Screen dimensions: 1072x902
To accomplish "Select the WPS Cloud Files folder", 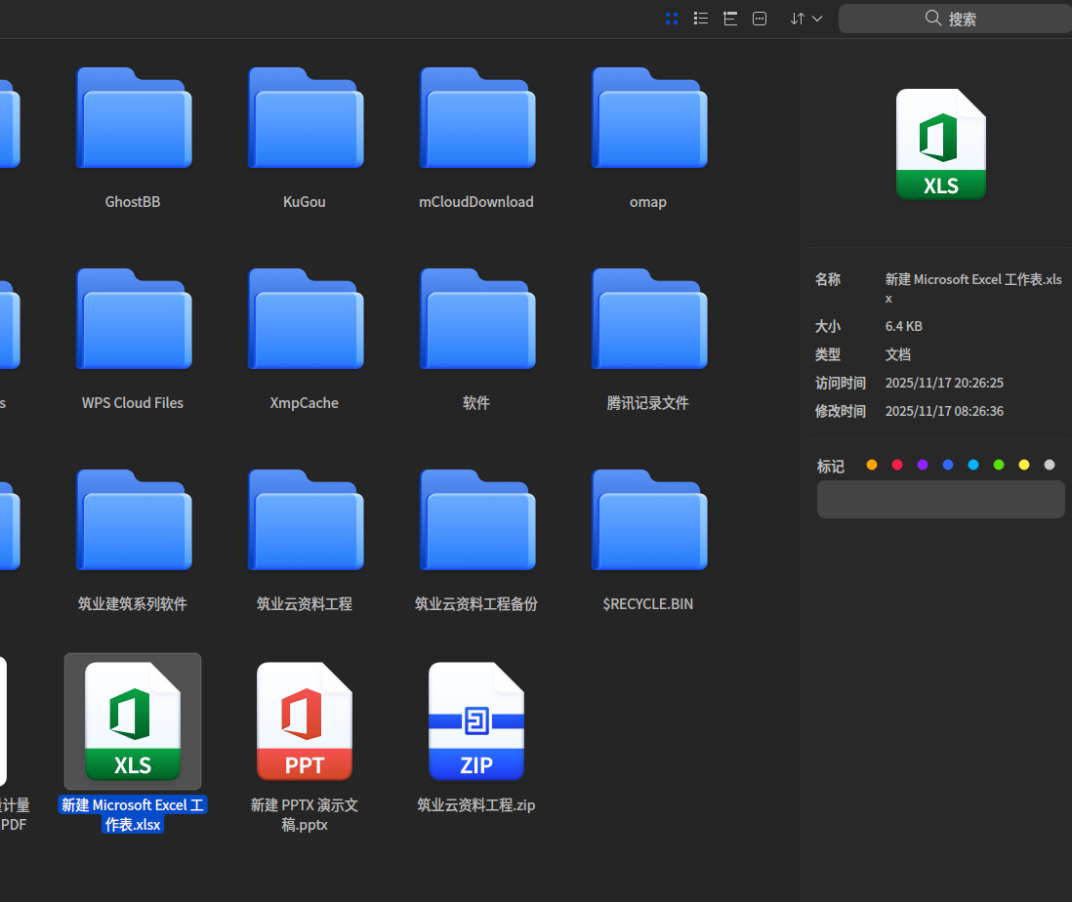I will [x=134, y=318].
